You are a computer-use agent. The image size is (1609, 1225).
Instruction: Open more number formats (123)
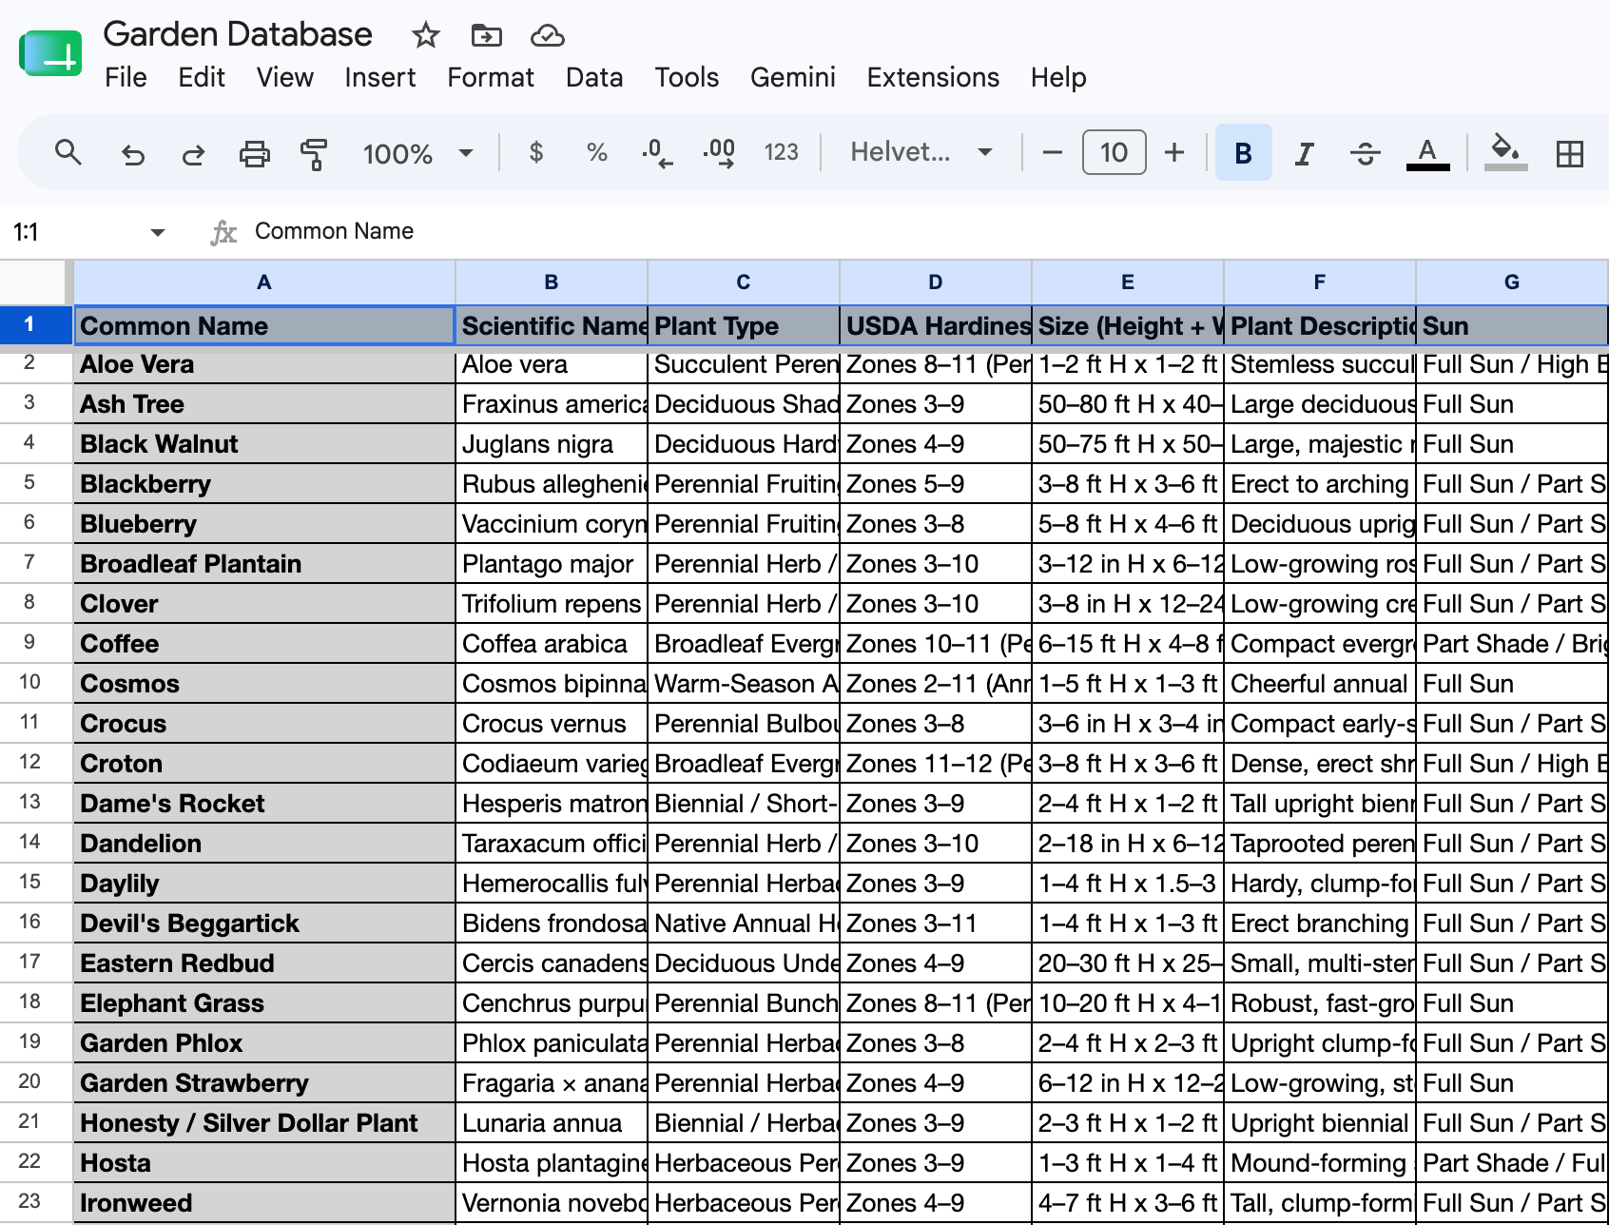click(781, 152)
